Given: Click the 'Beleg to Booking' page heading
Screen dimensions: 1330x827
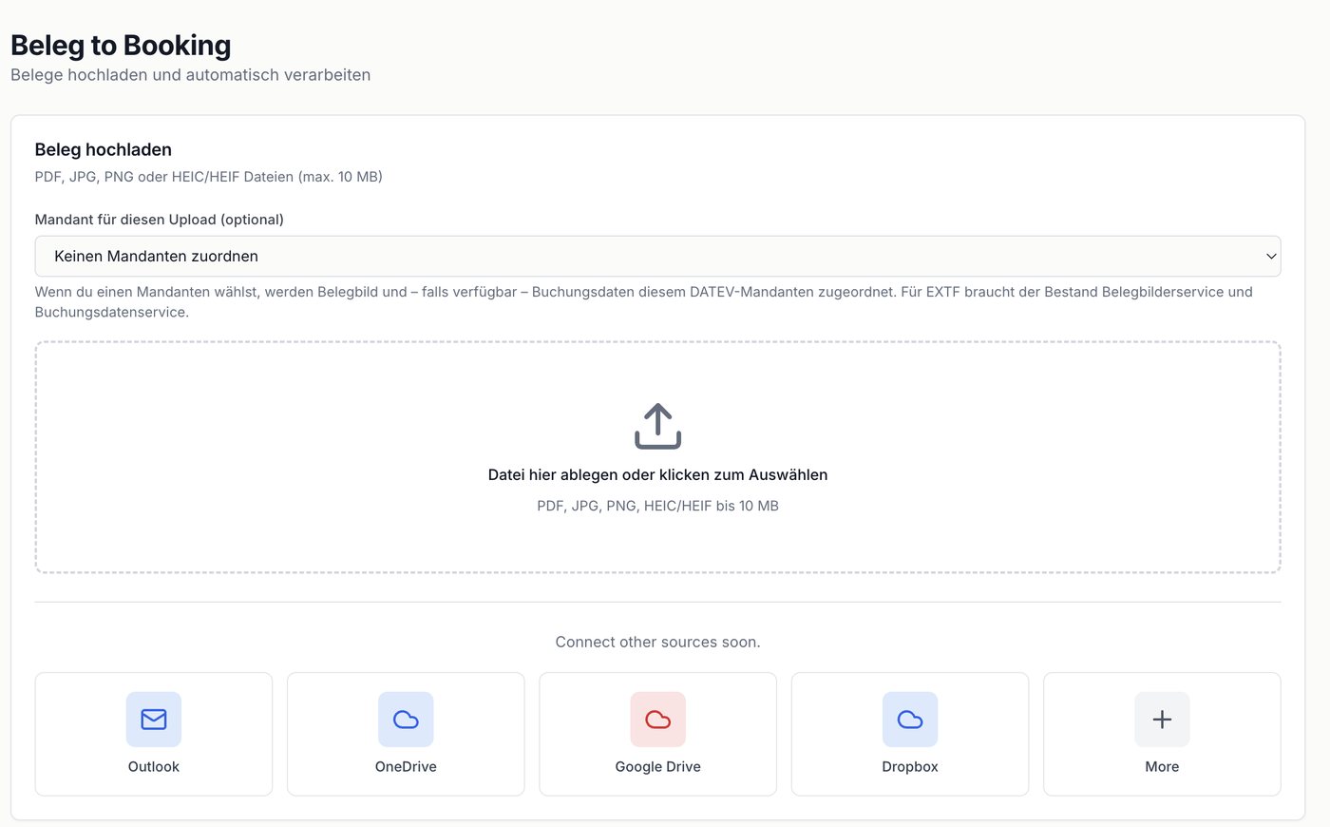Looking at the screenshot, I should coord(121,46).
